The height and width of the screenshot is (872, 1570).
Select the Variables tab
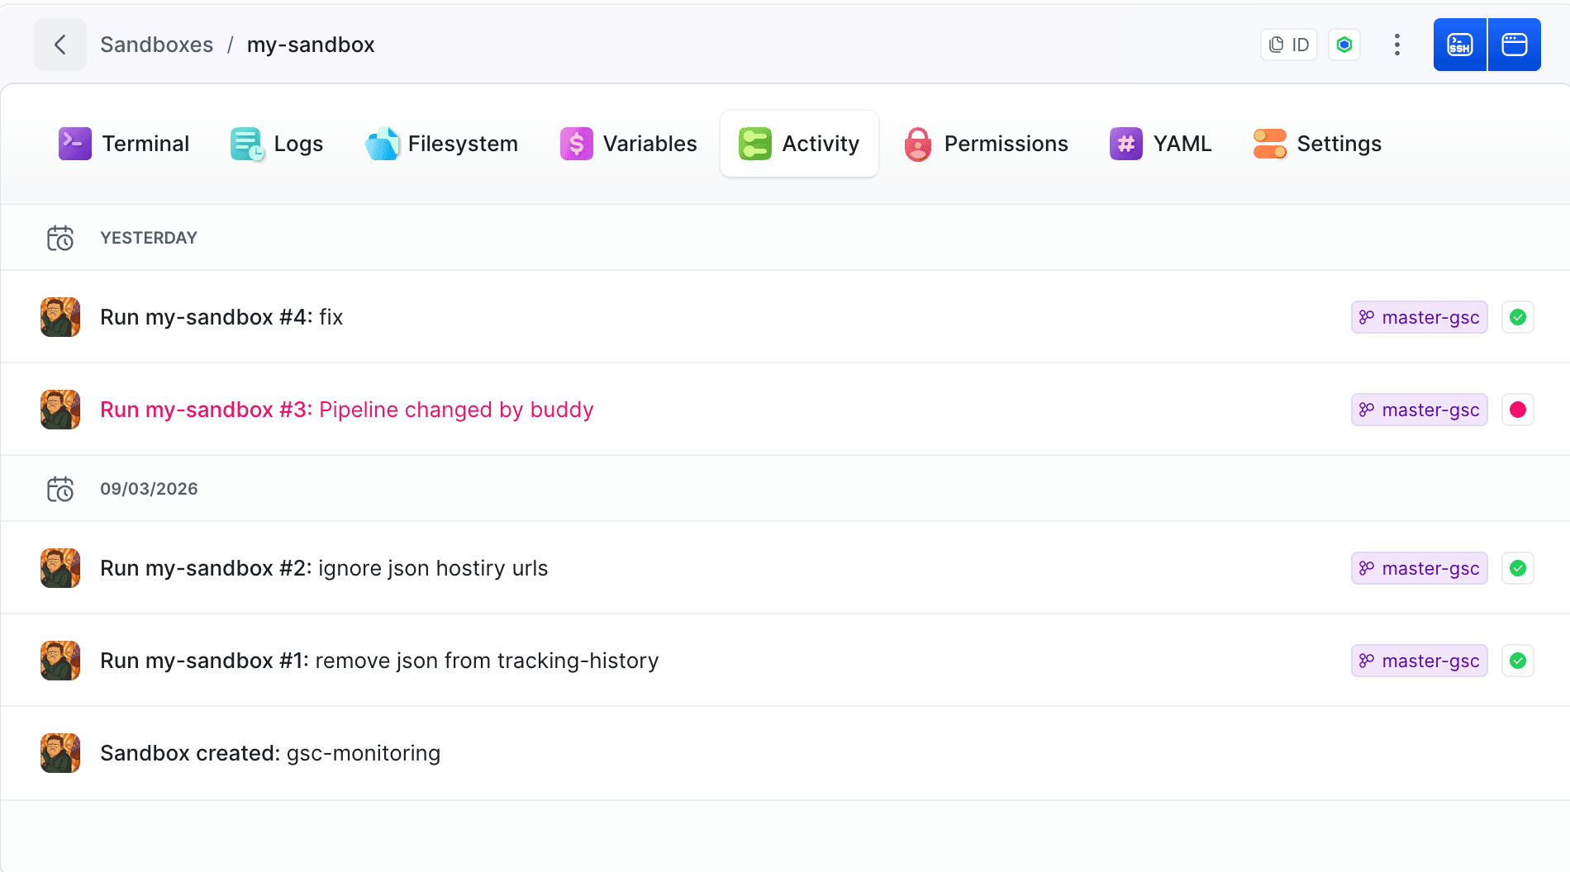(x=629, y=144)
